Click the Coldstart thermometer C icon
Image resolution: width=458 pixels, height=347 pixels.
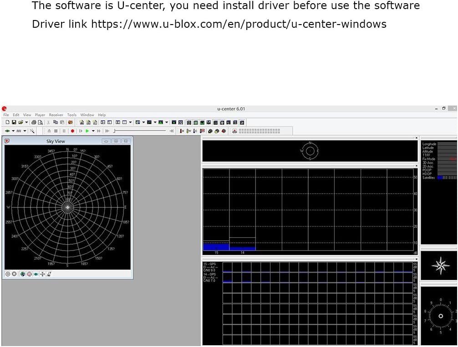(x=195, y=131)
